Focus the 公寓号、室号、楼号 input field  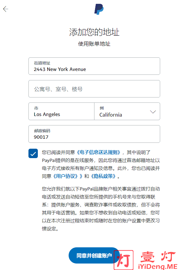coord(94,89)
